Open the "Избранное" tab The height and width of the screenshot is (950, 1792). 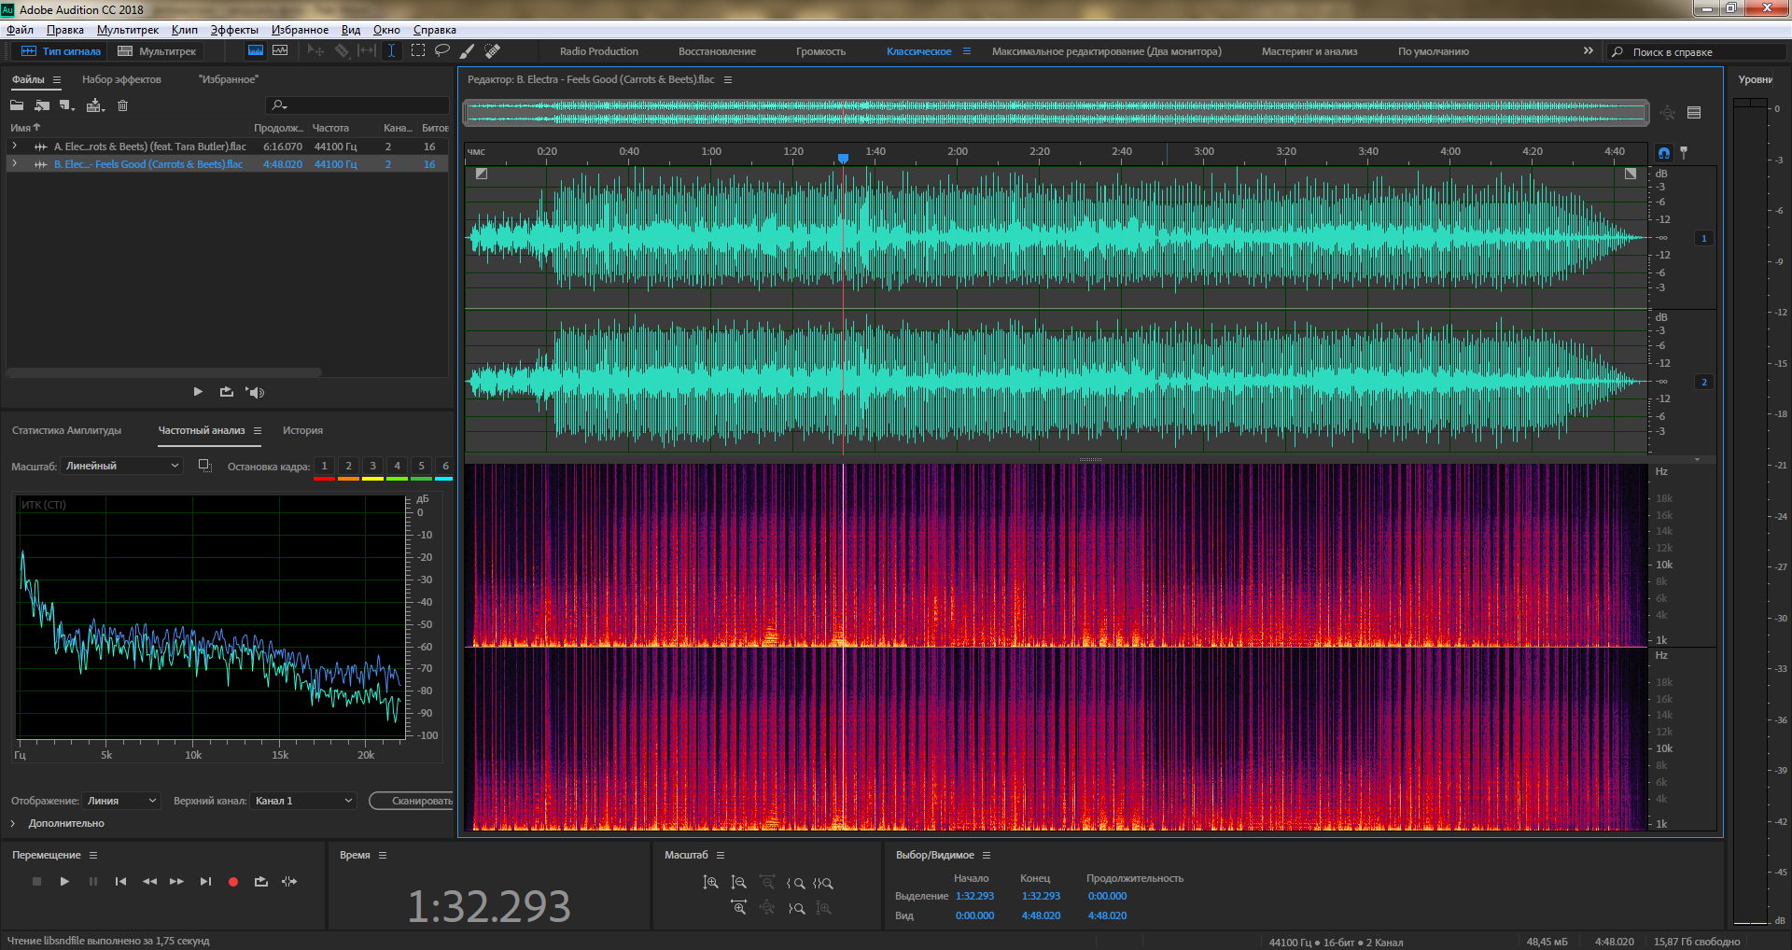pos(229,79)
